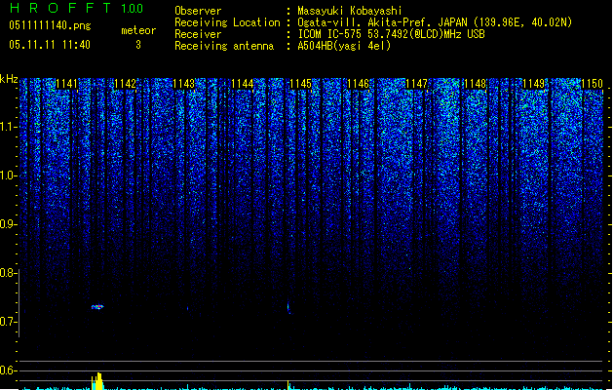Click the 1.1 kHz axis tick label

click(8, 127)
